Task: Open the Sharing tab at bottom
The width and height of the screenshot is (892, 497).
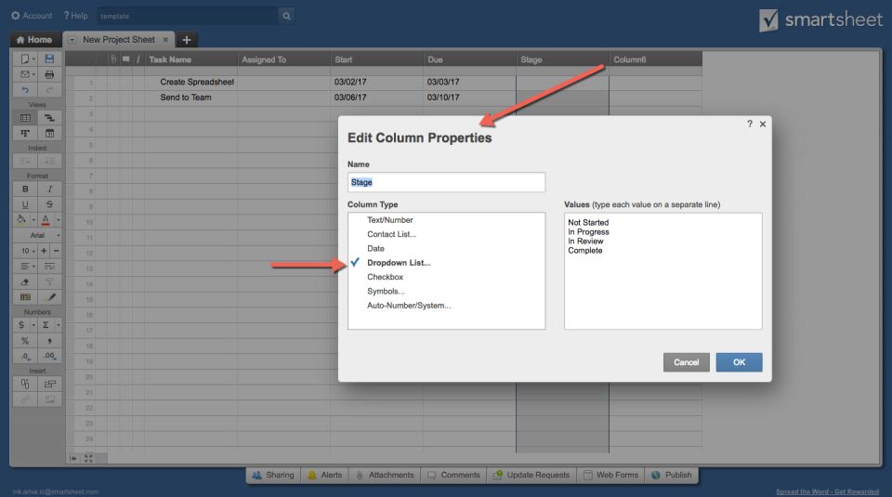Action: point(271,475)
